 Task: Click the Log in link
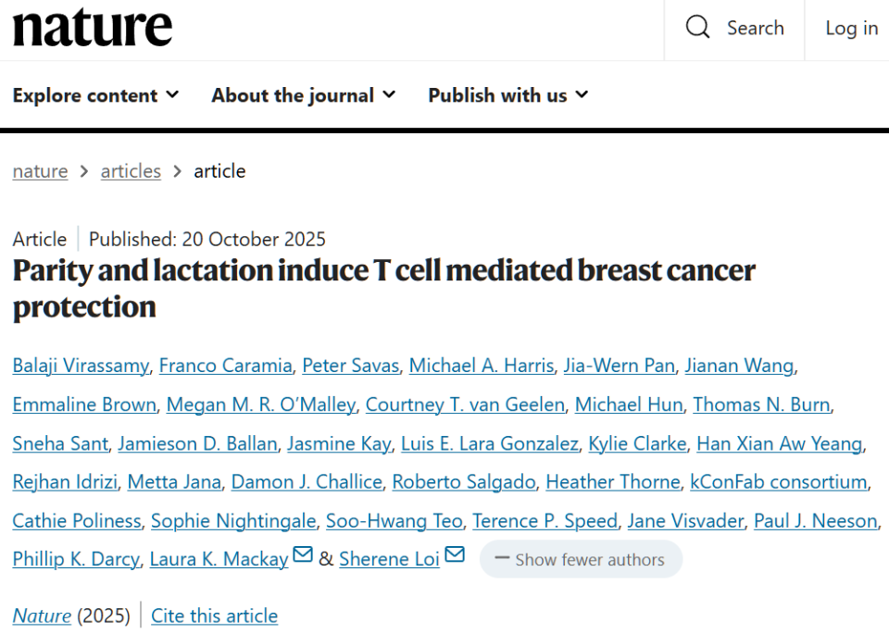[x=851, y=28]
